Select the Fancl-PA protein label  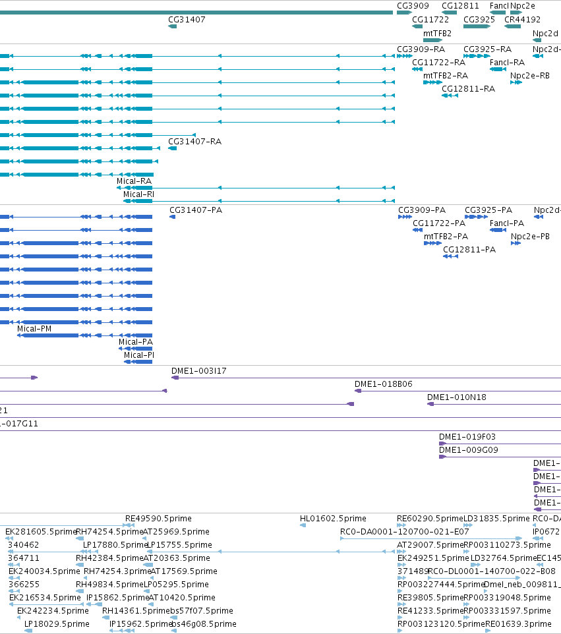pos(507,223)
